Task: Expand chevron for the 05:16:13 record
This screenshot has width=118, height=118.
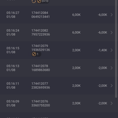Action: pos(112,68)
